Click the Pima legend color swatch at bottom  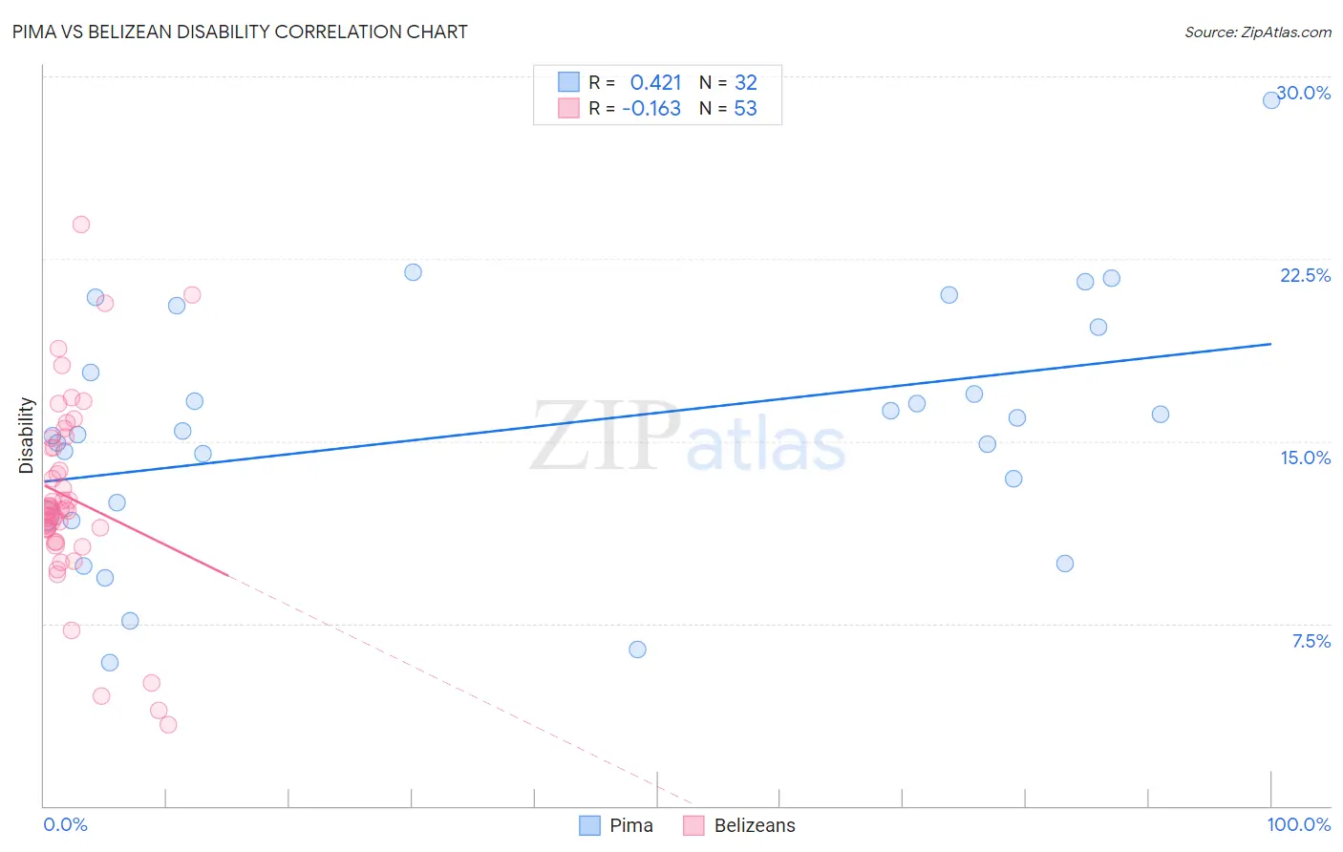tap(590, 825)
